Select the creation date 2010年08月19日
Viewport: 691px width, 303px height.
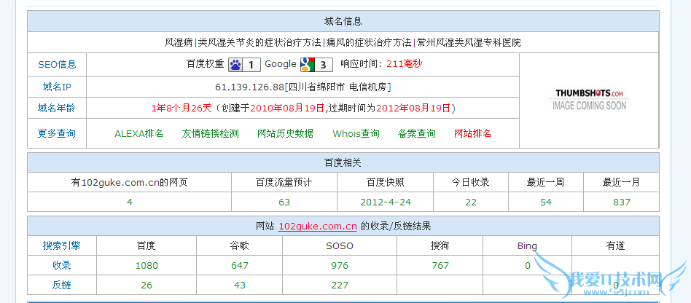click(x=287, y=108)
